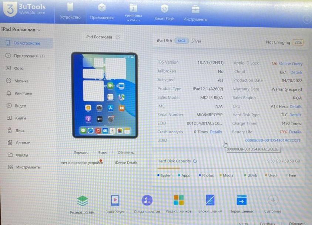The height and width of the screenshot is (225, 312).
Task: Click the UDisk legend color square
Action: point(245,175)
